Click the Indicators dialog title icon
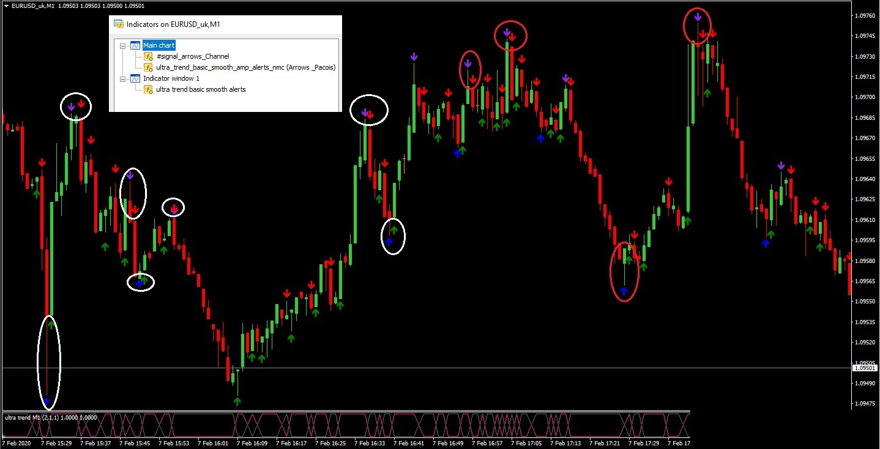Image resolution: width=880 pixels, height=449 pixels. point(119,24)
